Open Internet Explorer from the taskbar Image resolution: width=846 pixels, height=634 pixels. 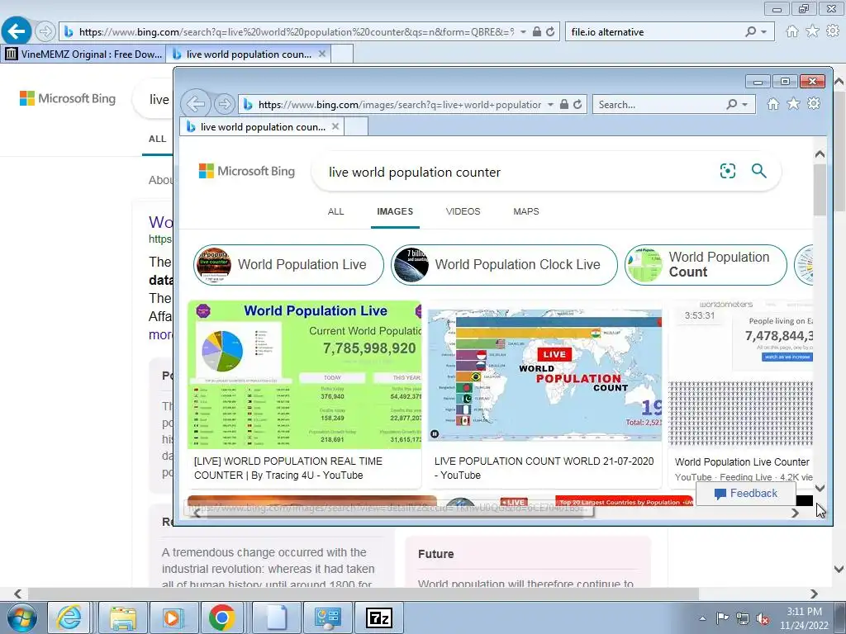pyautogui.click(x=69, y=617)
